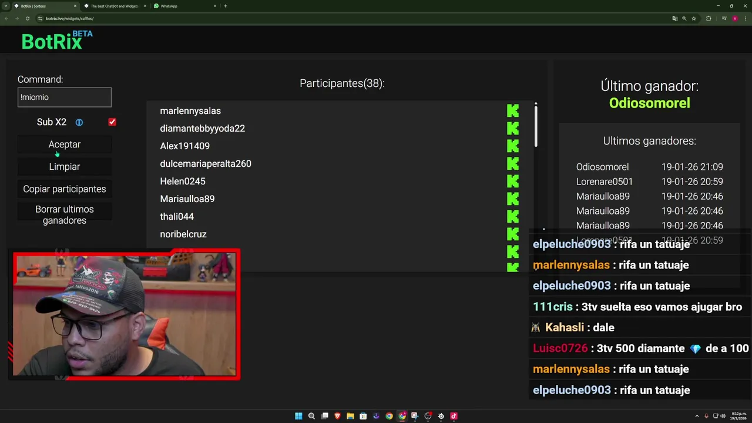Image resolution: width=752 pixels, height=423 pixels.
Task: Select participant noribelcruz
Action: pyautogui.click(x=183, y=234)
